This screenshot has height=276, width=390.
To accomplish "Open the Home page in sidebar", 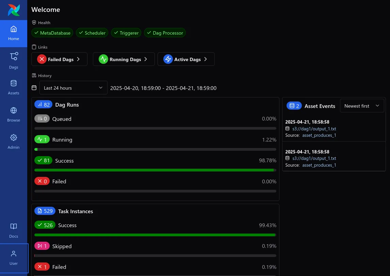I will (13, 34).
